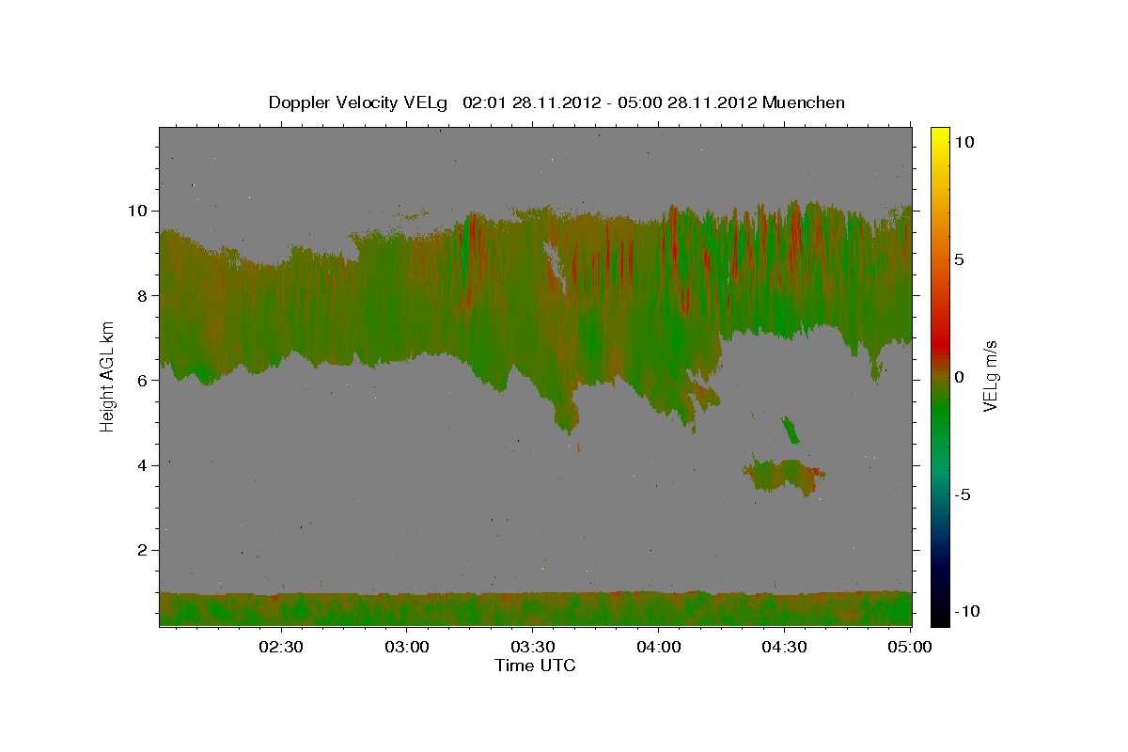The height and width of the screenshot is (752, 1128).
Task: Click the colorbar value -5 label
Action: coord(963,494)
